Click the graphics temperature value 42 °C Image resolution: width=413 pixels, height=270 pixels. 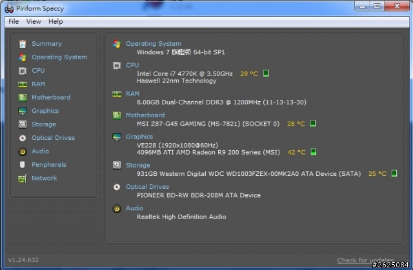[x=296, y=152]
